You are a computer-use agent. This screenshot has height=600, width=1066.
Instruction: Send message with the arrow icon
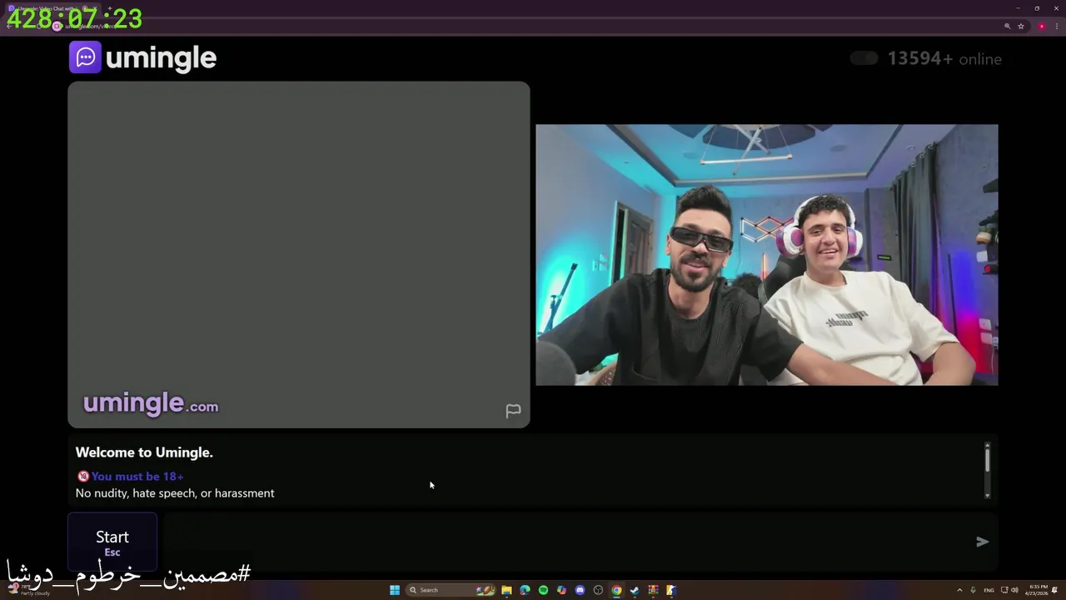point(983,542)
